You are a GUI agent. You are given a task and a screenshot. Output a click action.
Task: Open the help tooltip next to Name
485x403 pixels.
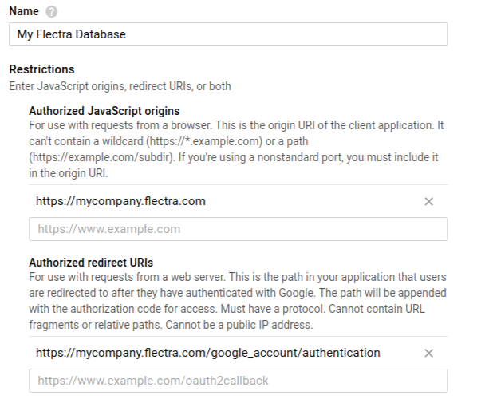click(51, 12)
